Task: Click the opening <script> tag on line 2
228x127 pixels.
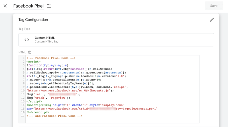Action: coord(33,62)
